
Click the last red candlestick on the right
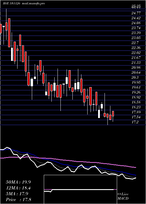[113, 114]
